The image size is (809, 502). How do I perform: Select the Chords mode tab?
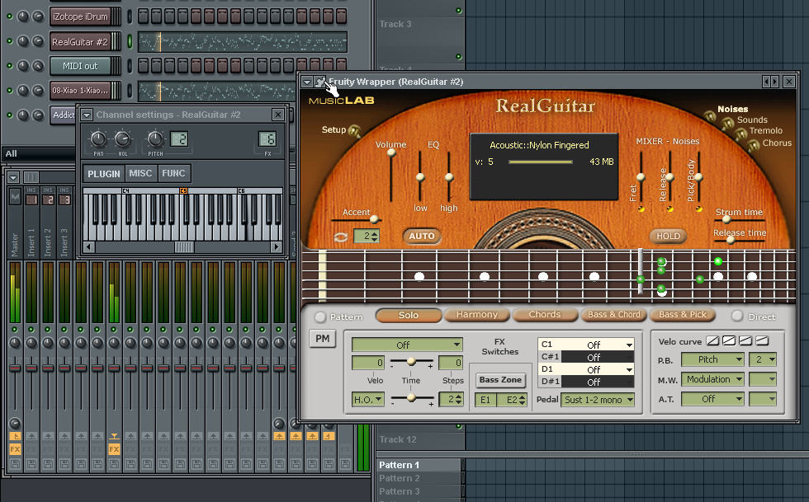[545, 314]
